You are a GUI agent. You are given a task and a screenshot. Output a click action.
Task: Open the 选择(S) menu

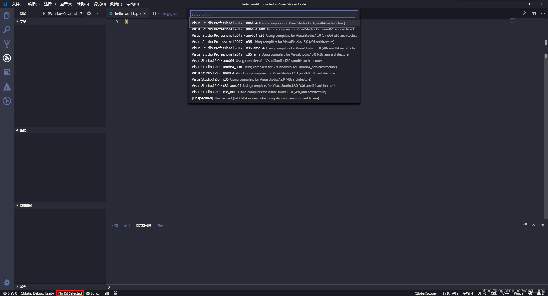click(x=50, y=4)
